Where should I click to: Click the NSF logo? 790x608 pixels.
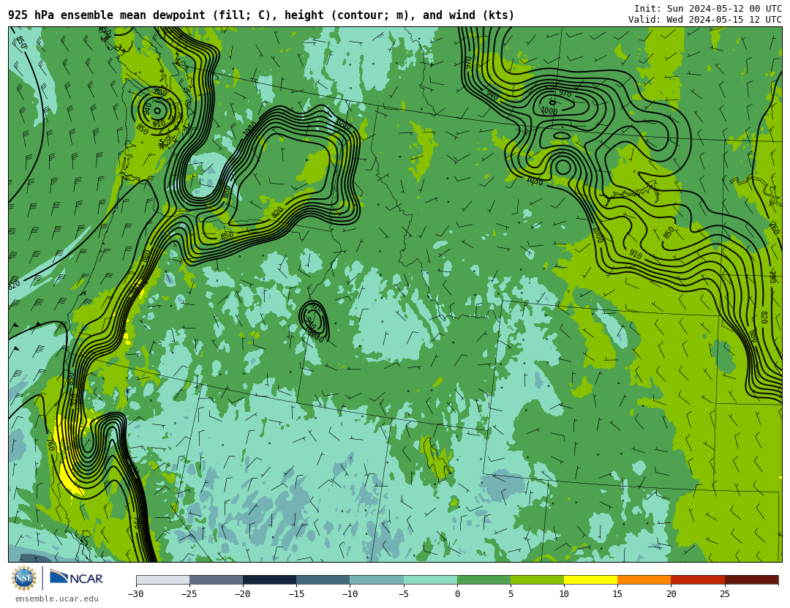tap(23, 578)
